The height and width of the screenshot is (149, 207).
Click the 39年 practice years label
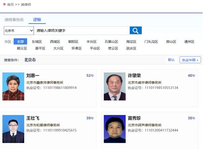pyautogui.click(x=90, y=118)
